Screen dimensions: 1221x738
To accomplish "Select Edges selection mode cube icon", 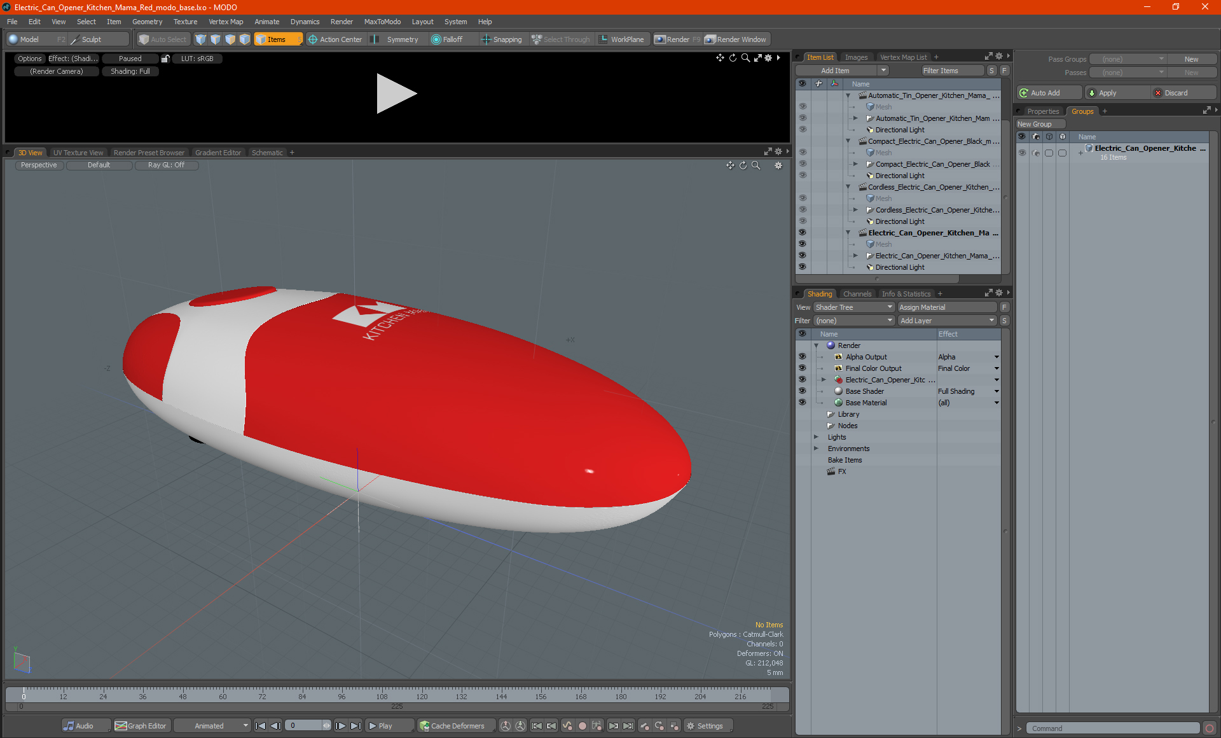I will click(x=216, y=39).
